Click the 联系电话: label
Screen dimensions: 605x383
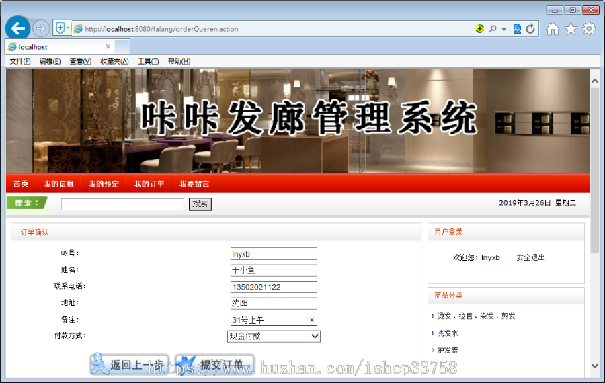[x=70, y=286]
